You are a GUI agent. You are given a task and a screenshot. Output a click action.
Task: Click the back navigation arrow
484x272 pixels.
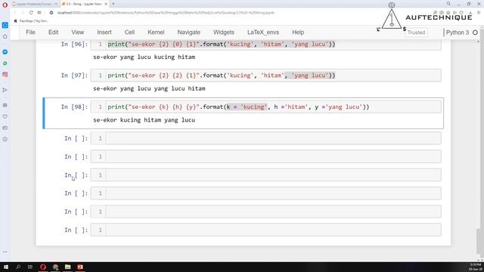click(x=14, y=13)
